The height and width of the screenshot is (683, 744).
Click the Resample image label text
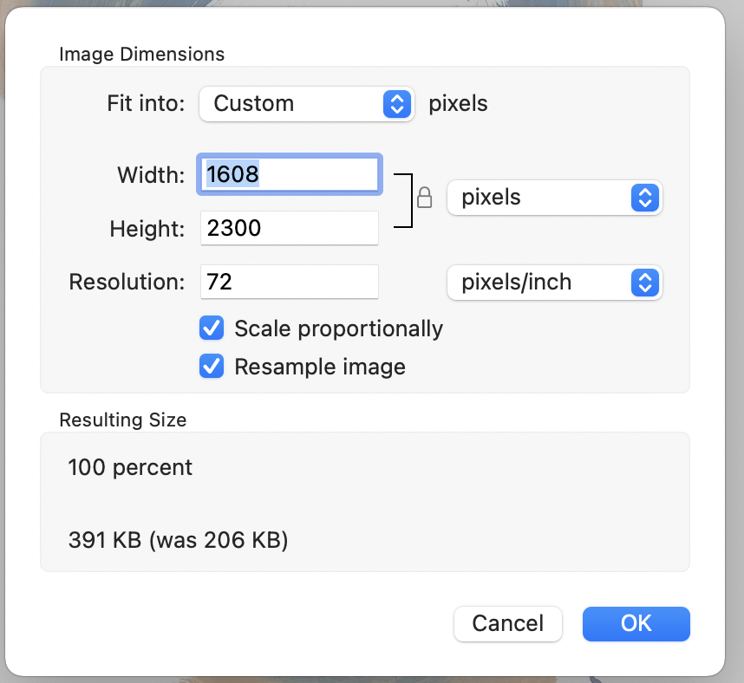click(320, 367)
